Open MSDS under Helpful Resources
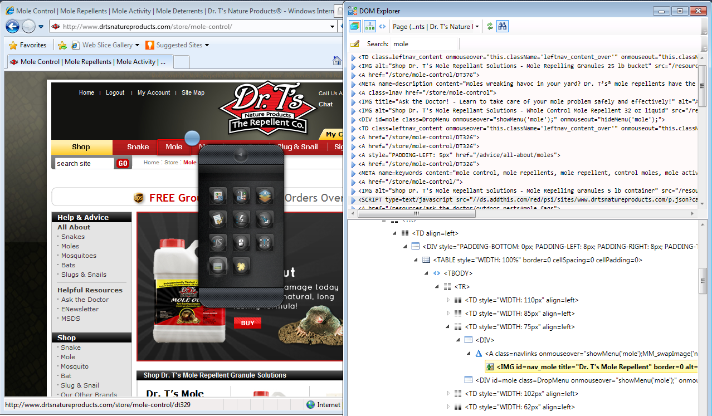Image resolution: width=712 pixels, height=416 pixels. (70, 319)
